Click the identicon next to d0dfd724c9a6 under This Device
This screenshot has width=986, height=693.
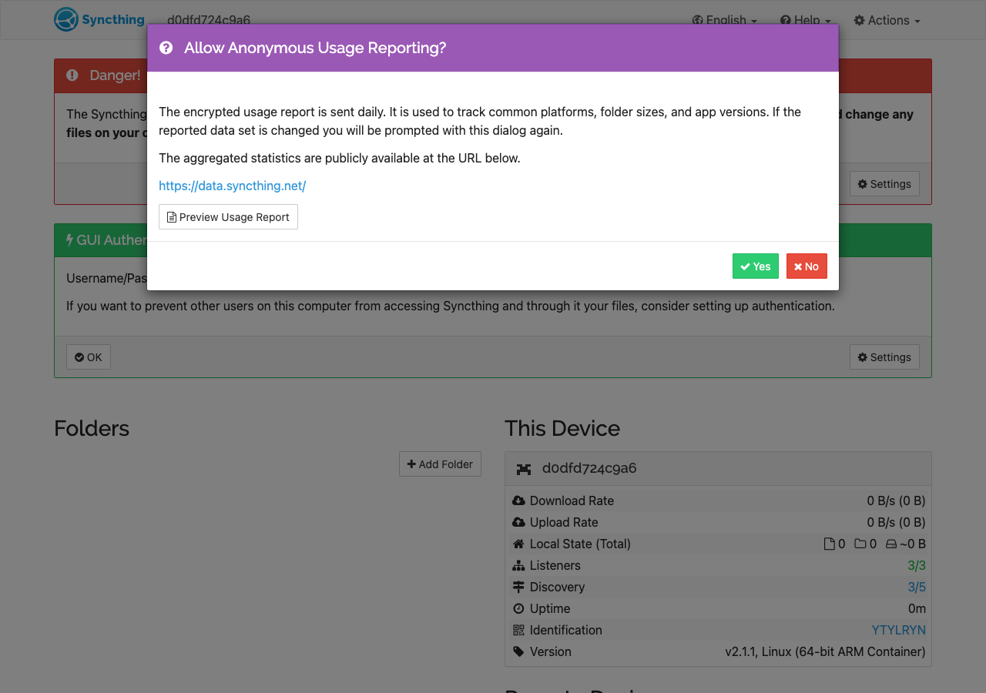click(x=524, y=469)
